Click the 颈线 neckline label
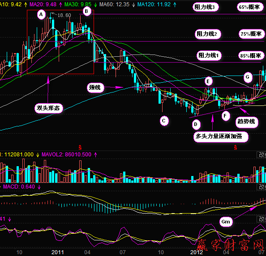The image size is (266, 256). [x=95, y=88]
